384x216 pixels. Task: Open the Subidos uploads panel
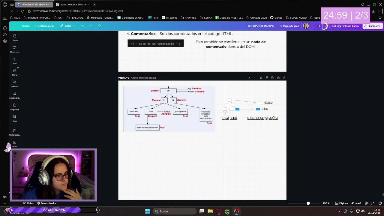[15, 84]
